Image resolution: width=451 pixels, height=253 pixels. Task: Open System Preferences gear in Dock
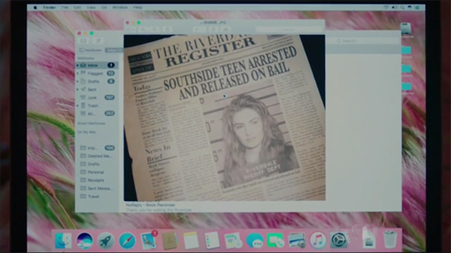click(339, 240)
